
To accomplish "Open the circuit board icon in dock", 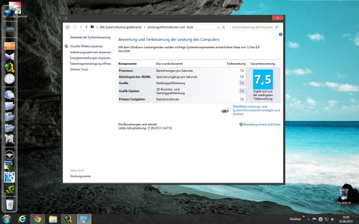I will (9, 166).
